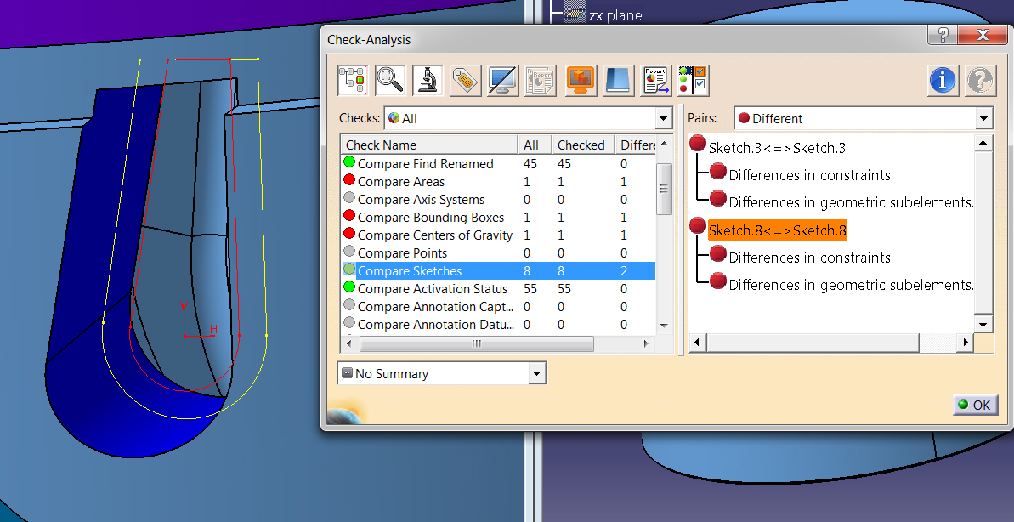This screenshot has width=1014, height=522.
Task: Click the monitor with slash icon
Action: (x=502, y=81)
